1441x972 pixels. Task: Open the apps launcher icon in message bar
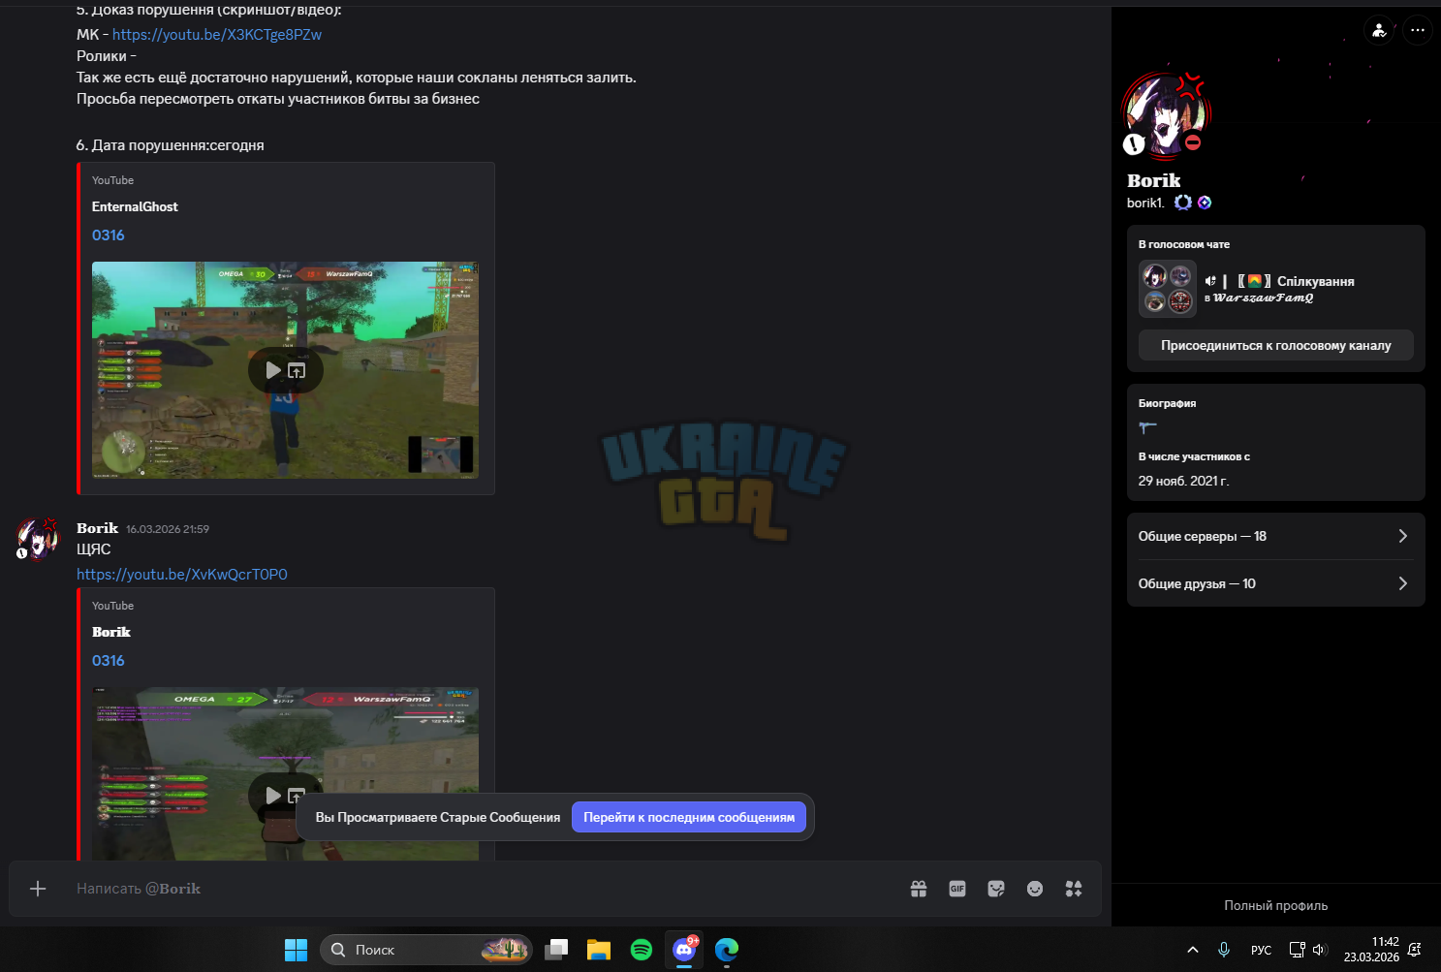[x=1074, y=889]
